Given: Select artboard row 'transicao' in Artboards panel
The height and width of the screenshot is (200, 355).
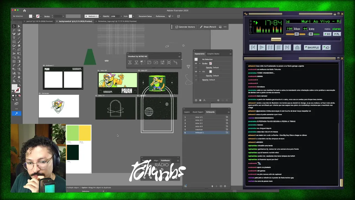Looking at the screenshot, I should point(206,129).
